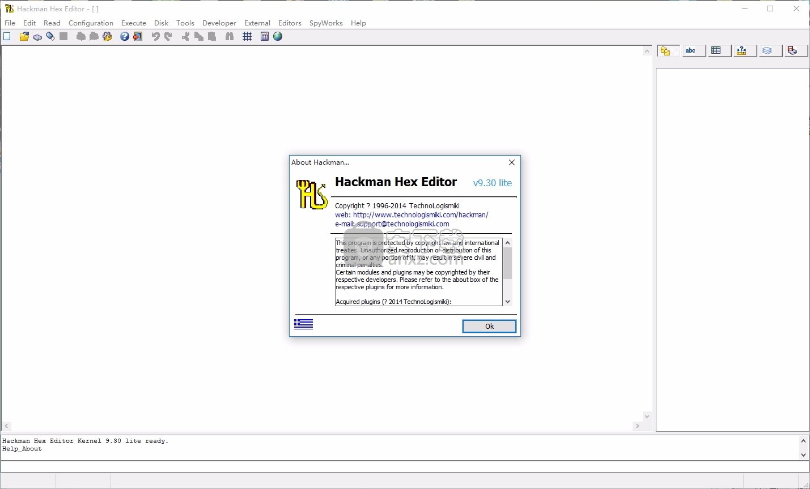Screen dimensions: 810x489
Task: Open the Execute menu
Action: click(134, 23)
